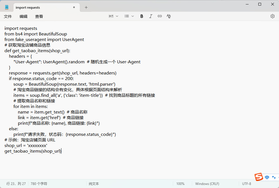Screen dimensions: 279x188
Task: Place cursor at end of 'get_taobao_items(shop_url)' last line
Action: (x=61, y=151)
